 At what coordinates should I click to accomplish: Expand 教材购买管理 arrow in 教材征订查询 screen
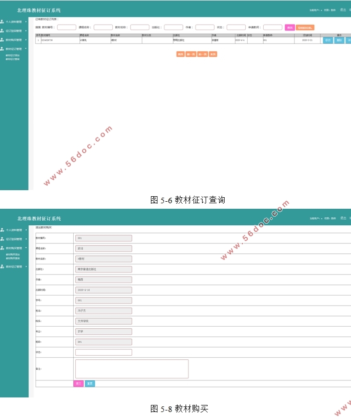coord(26,40)
